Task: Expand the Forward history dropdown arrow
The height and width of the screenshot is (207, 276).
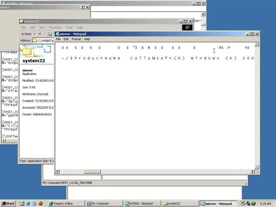Action: coord(44,34)
